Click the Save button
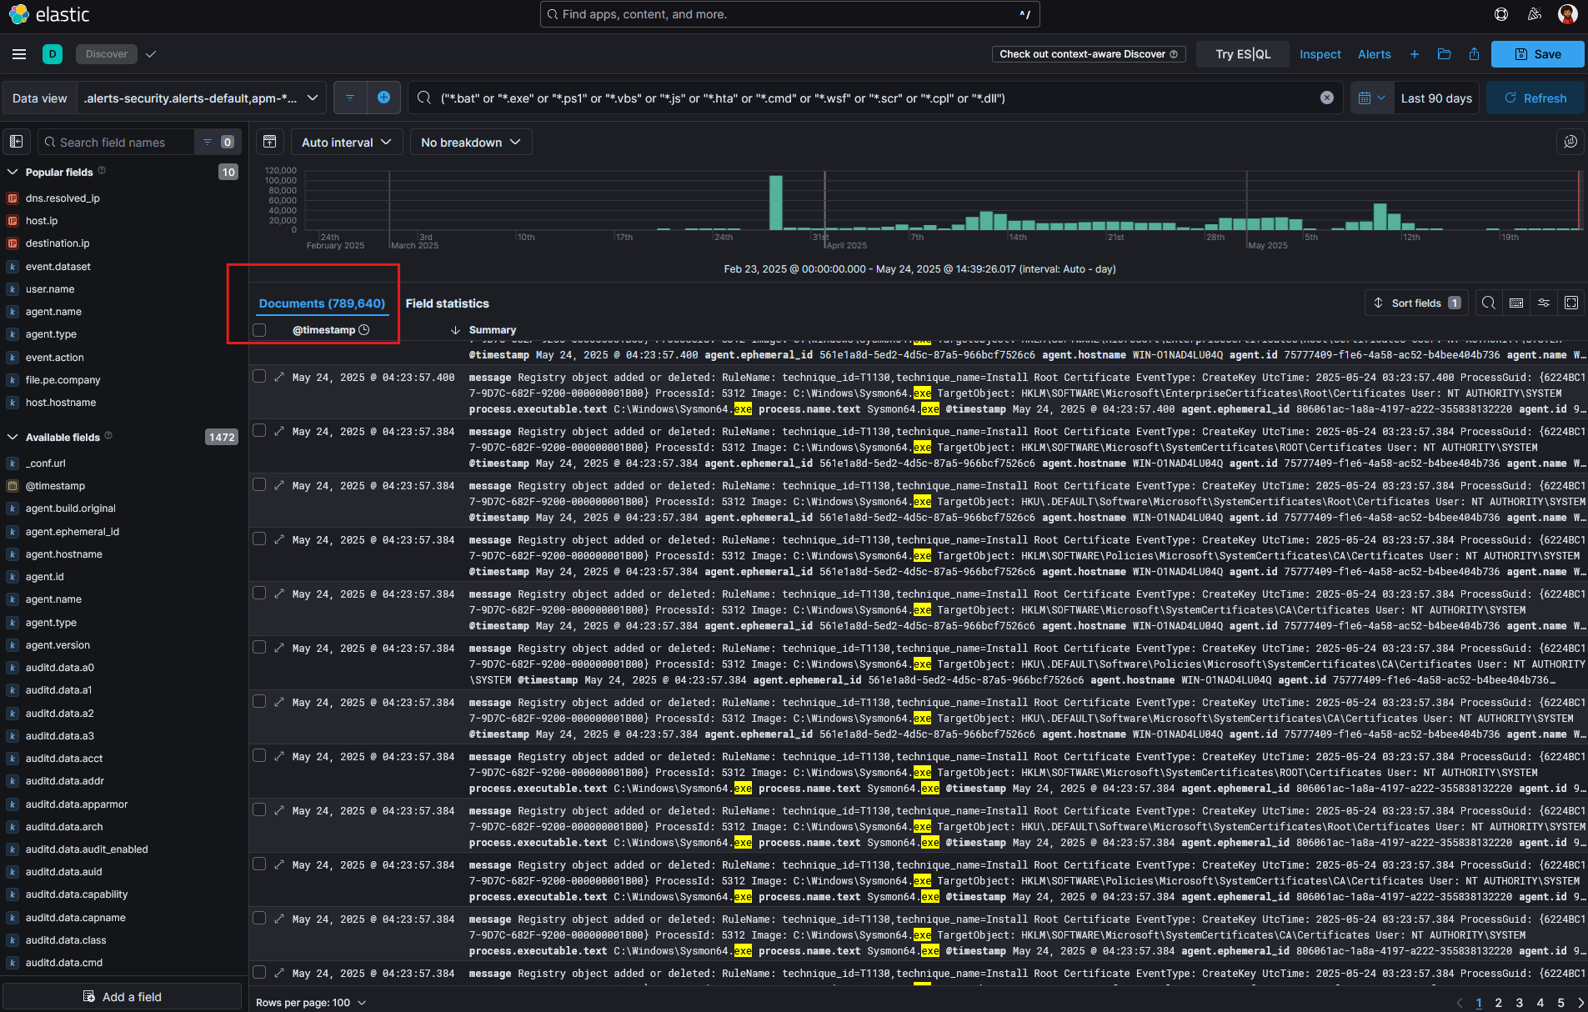Image resolution: width=1588 pixels, height=1012 pixels. click(1537, 54)
